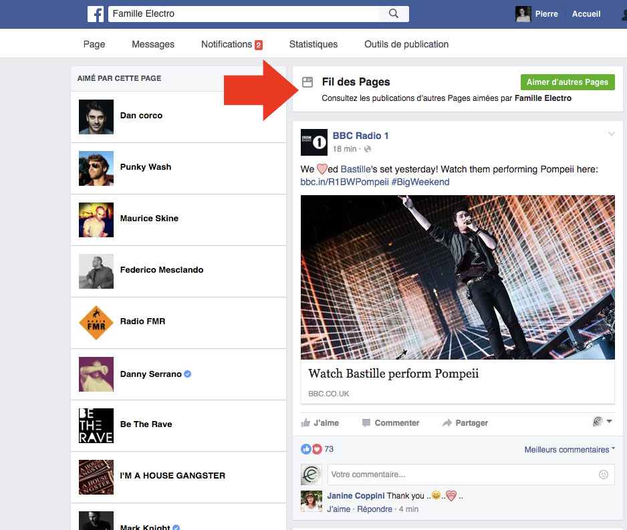Click the BBC Radio 1 logo
This screenshot has width=627, height=530.
click(x=314, y=142)
